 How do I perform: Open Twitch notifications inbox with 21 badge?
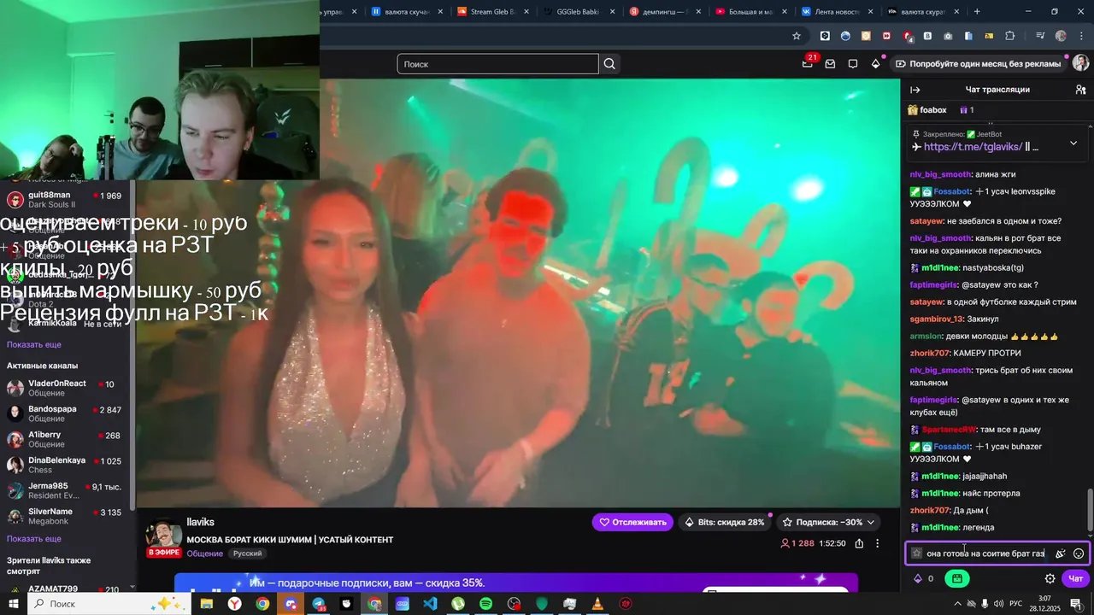pos(808,63)
